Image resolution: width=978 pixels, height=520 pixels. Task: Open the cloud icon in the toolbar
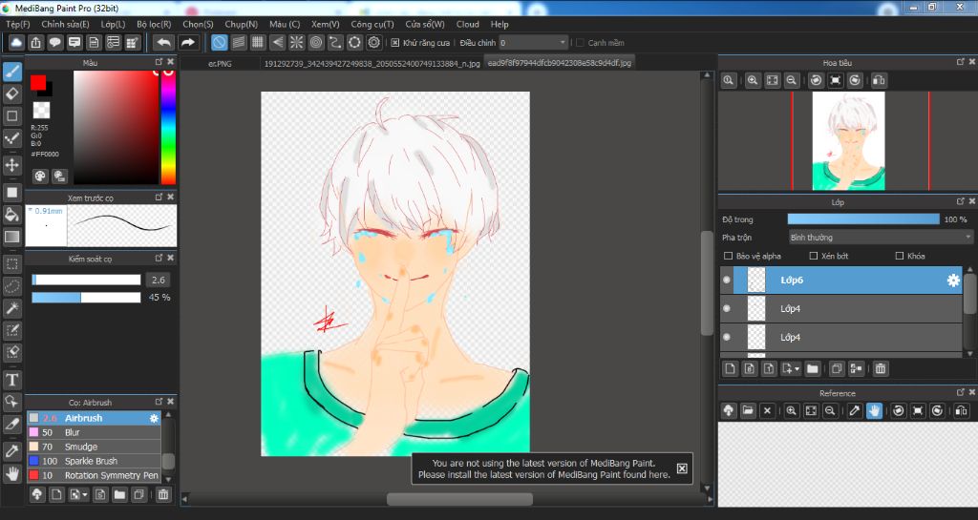coord(16,42)
